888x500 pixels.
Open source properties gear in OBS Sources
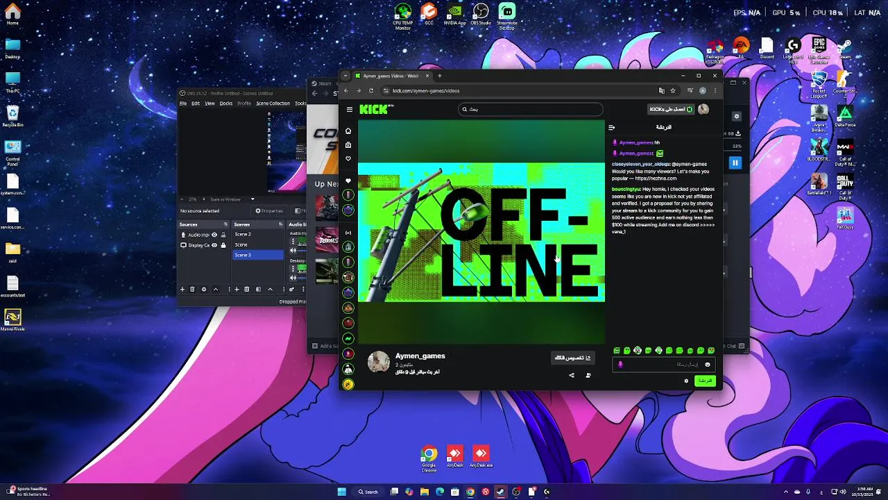[203, 289]
